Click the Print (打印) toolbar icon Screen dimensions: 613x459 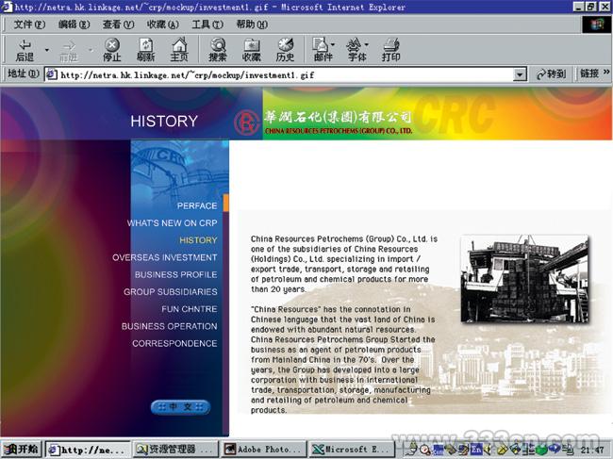tap(390, 50)
